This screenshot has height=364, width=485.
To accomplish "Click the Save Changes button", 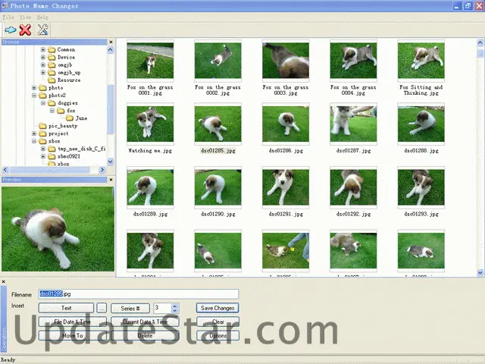I will 217,308.
